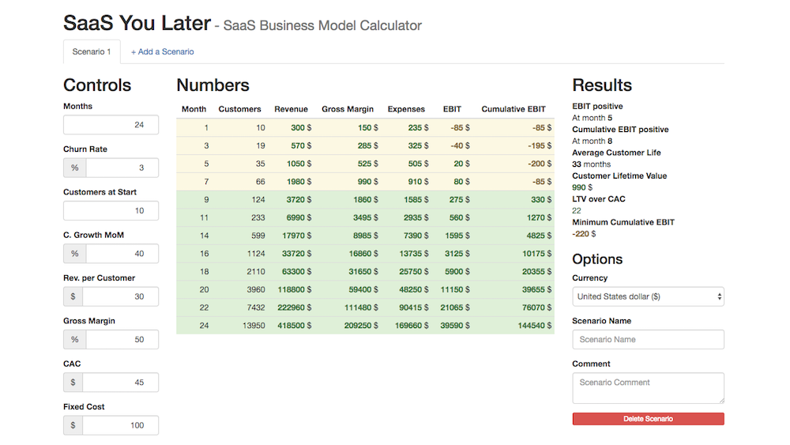Click the dollar addon beside Fixed Cost
This screenshot has height=445, width=790.
73,425
